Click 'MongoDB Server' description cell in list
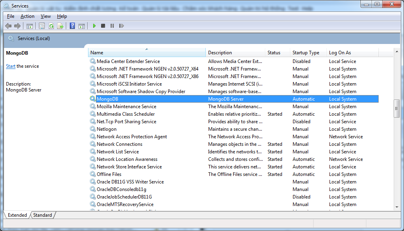The height and width of the screenshot is (231, 404). click(x=226, y=99)
